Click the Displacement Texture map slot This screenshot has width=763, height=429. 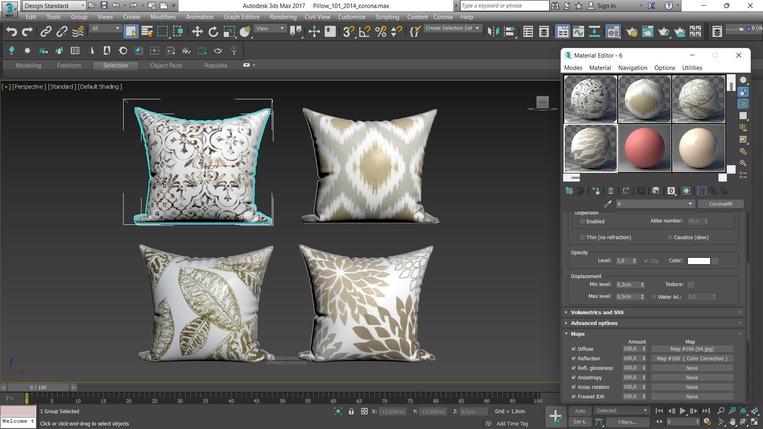tap(691, 285)
